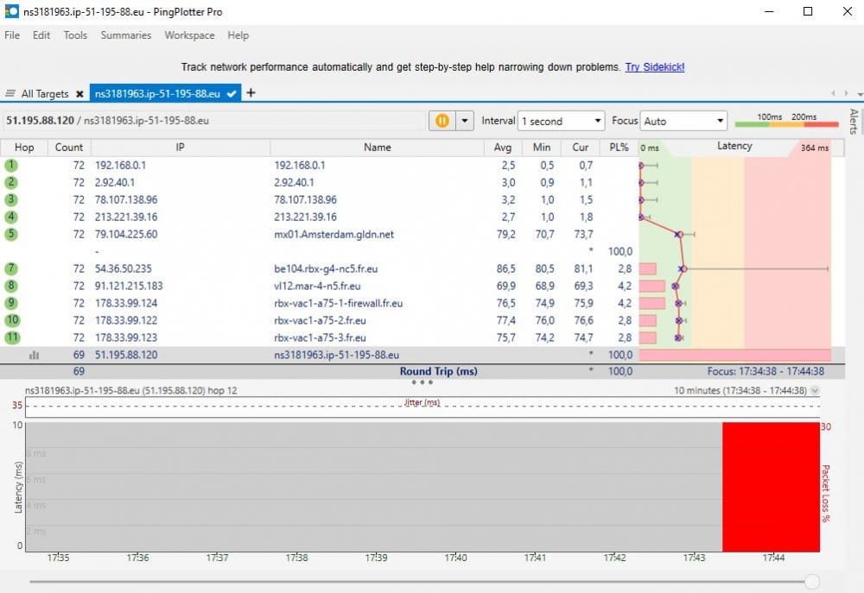Viewport: 864px width, 593px height.
Task: Click the All Targets list icon
Action: pyautogui.click(x=10, y=94)
